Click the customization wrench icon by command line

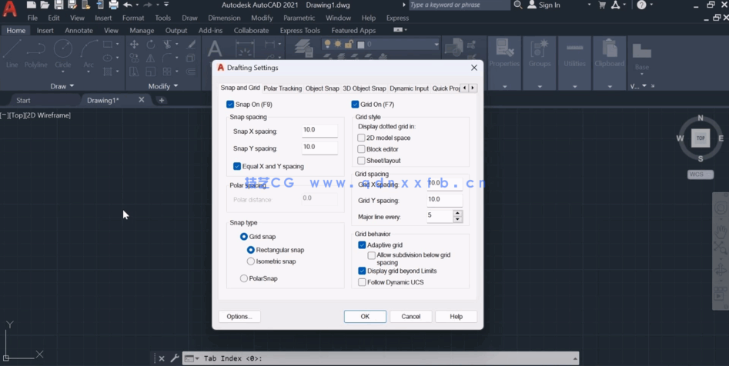[x=175, y=358]
